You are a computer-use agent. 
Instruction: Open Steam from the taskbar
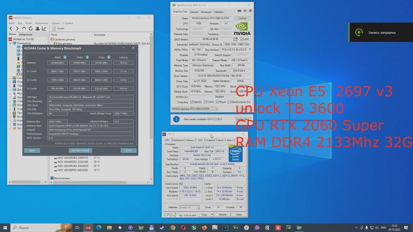click(x=162, y=227)
